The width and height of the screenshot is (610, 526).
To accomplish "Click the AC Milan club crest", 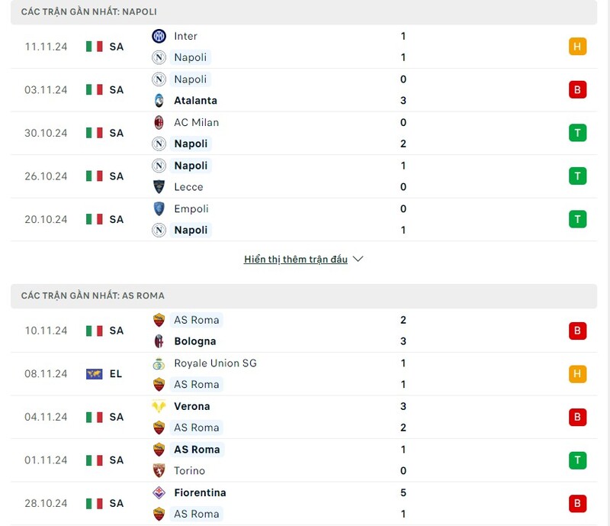I will 159,122.
